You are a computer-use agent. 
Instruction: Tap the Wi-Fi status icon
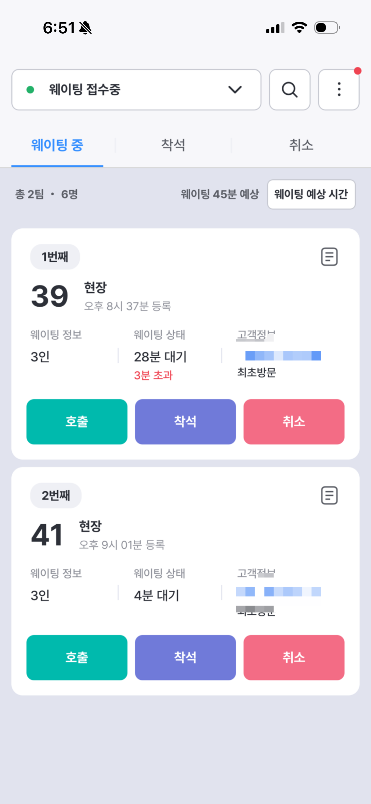tap(299, 28)
